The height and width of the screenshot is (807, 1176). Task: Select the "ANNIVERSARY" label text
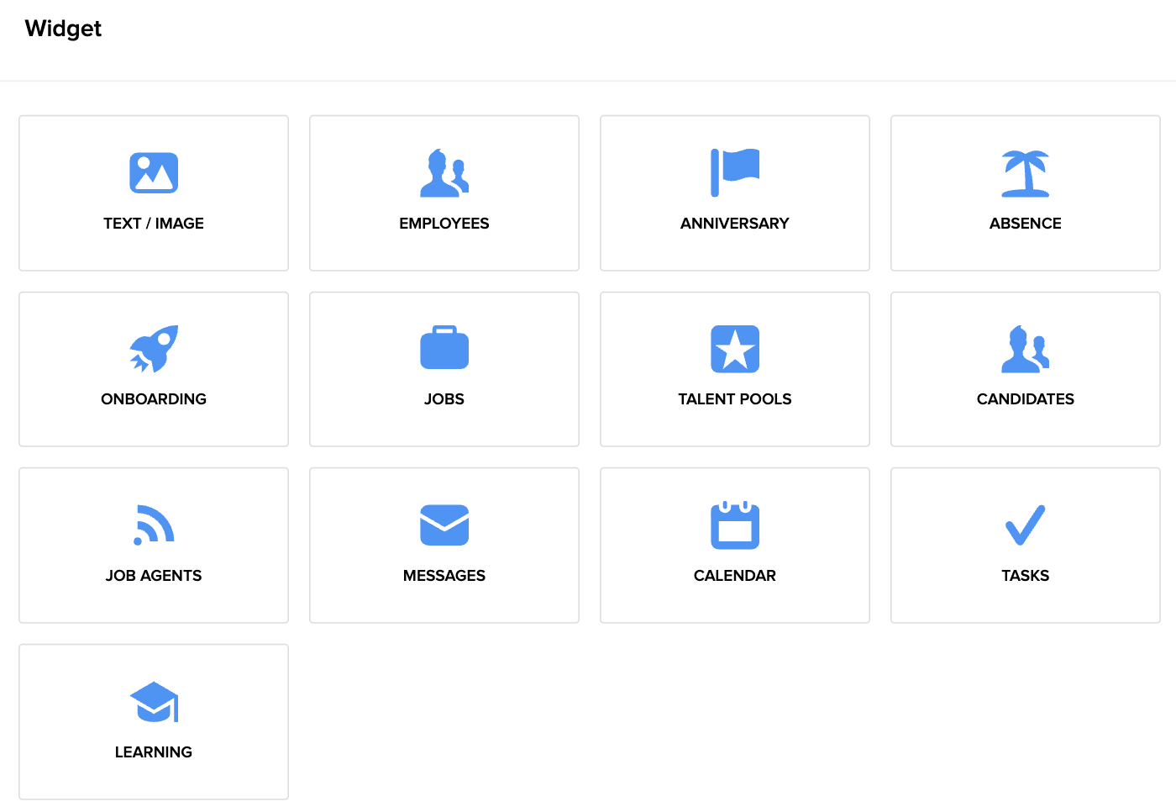tap(735, 224)
